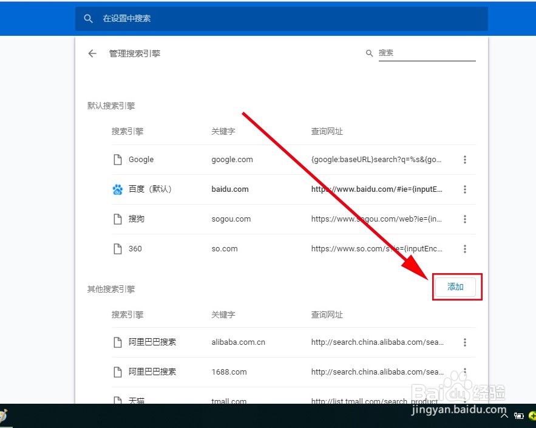Click the magnifier icon in the settings search bar
The image size is (536, 428).
(88, 18)
